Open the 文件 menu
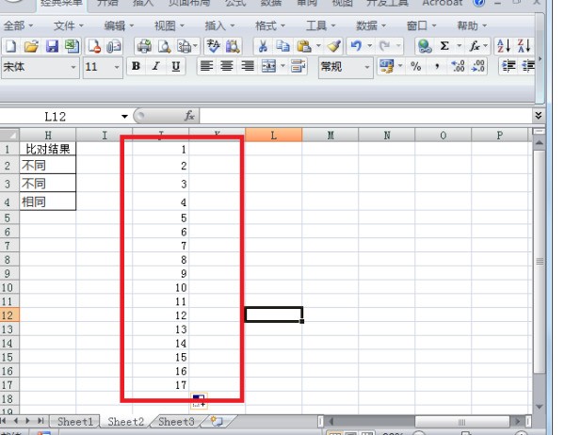Screen dimensions: 565x435 pyautogui.click(x=69, y=25)
